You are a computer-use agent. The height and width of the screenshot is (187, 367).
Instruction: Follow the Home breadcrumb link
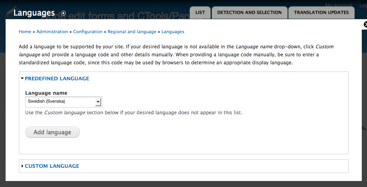pos(25,32)
